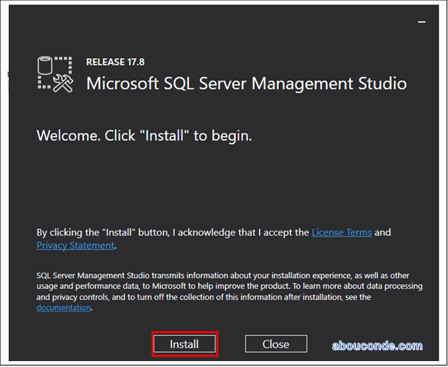Click the RELEASE 17.8 version label
Image resolution: width=448 pixels, height=367 pixels.
click(114, 63)
